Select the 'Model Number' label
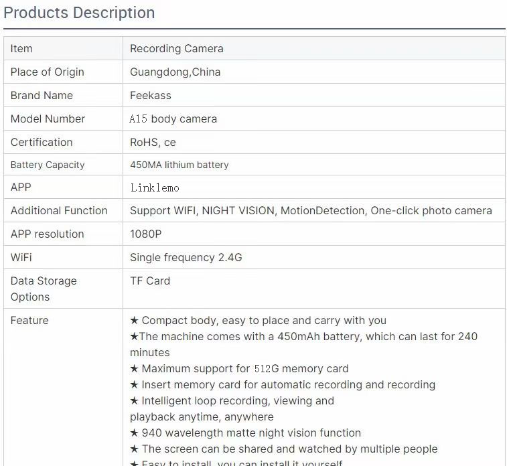The image size is (507, 466). [48, 119]
